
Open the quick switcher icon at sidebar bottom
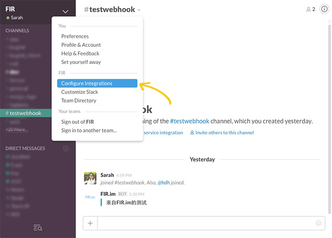pos(37,228)
